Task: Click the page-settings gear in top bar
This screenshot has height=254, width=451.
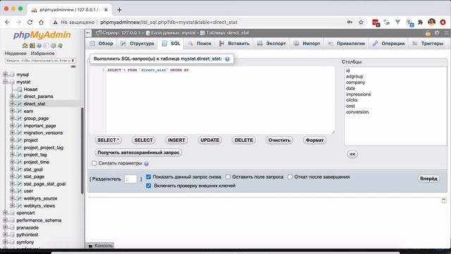Action: coord(437,33)
